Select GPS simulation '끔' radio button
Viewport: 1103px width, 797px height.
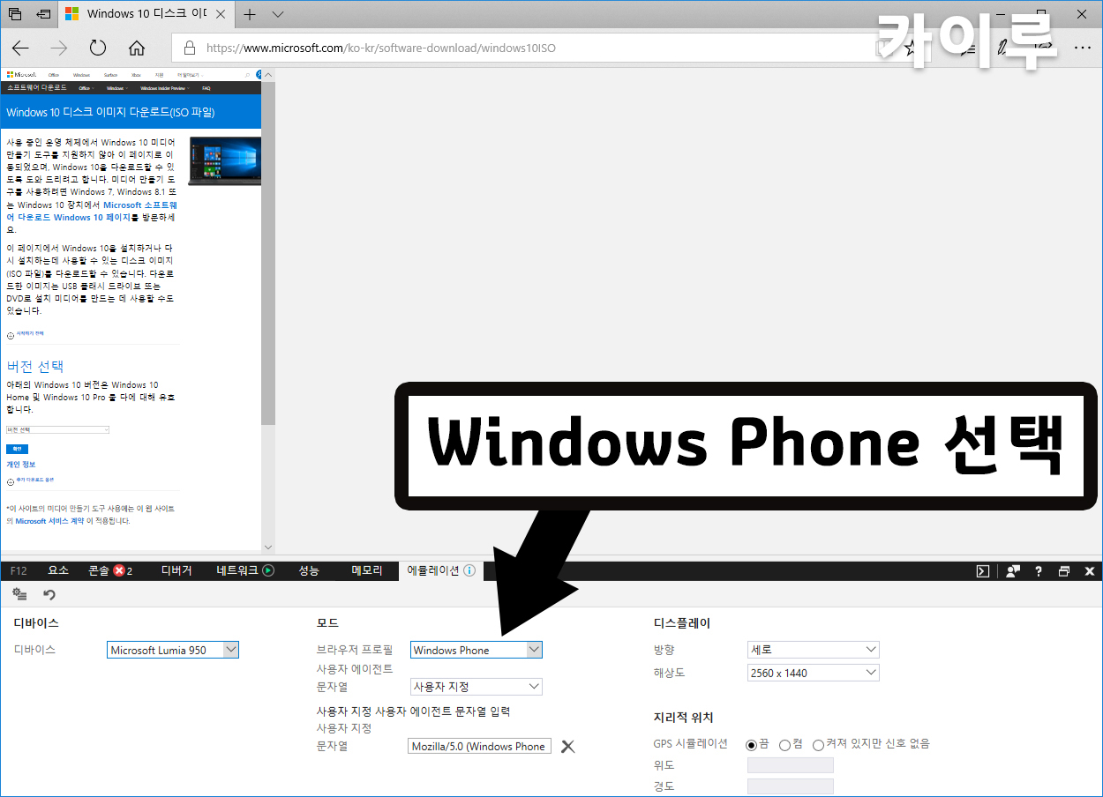[x=752, y=744]
